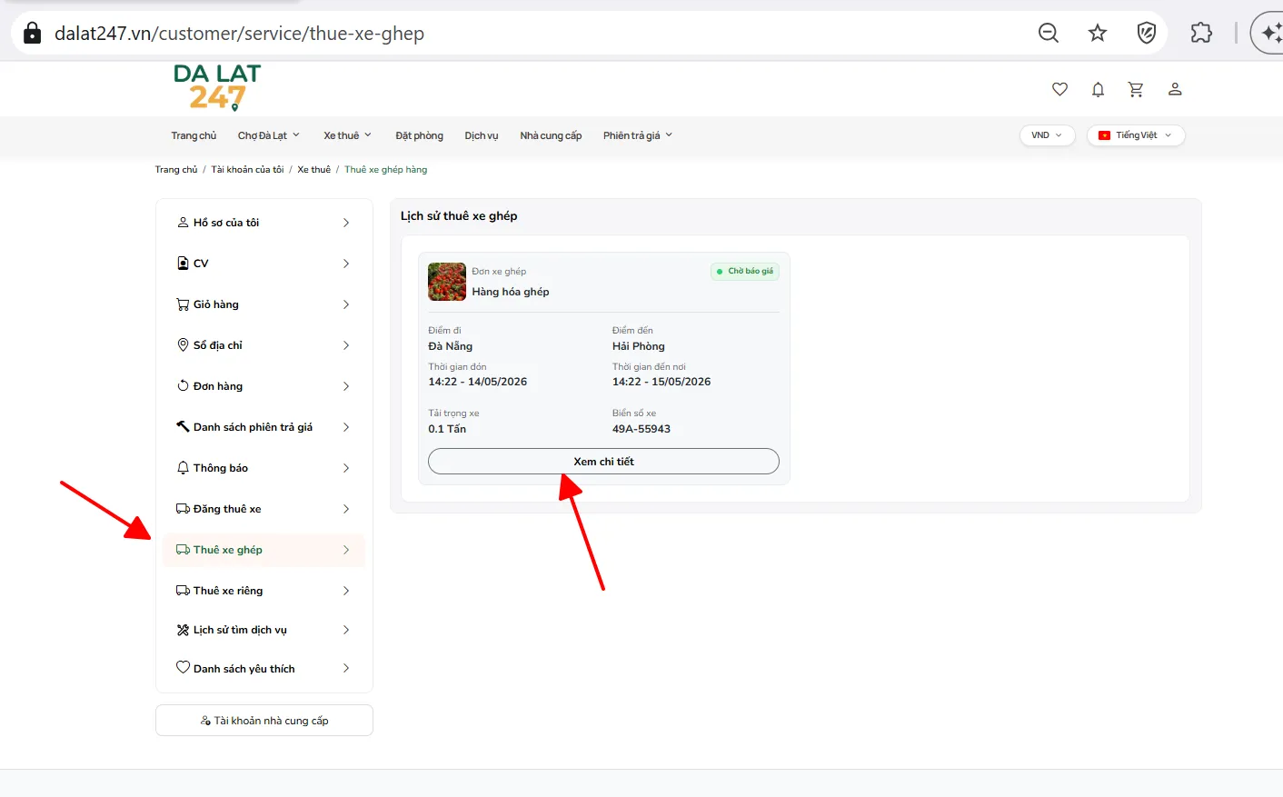Open the Nhà cung cấp menu item

point(551,135)
